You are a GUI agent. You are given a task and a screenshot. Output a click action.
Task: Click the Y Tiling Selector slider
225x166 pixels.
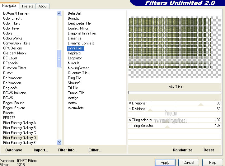point(175,126)
